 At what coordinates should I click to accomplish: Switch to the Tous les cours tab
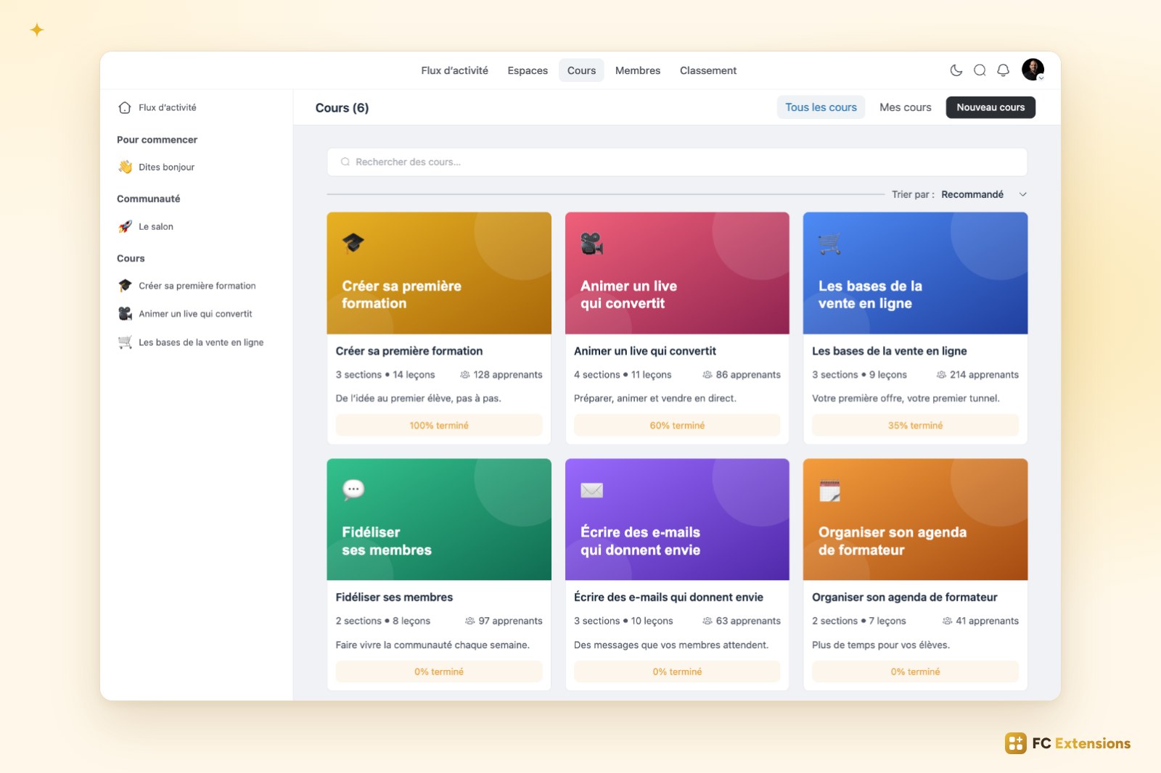(x=821, y=107)
